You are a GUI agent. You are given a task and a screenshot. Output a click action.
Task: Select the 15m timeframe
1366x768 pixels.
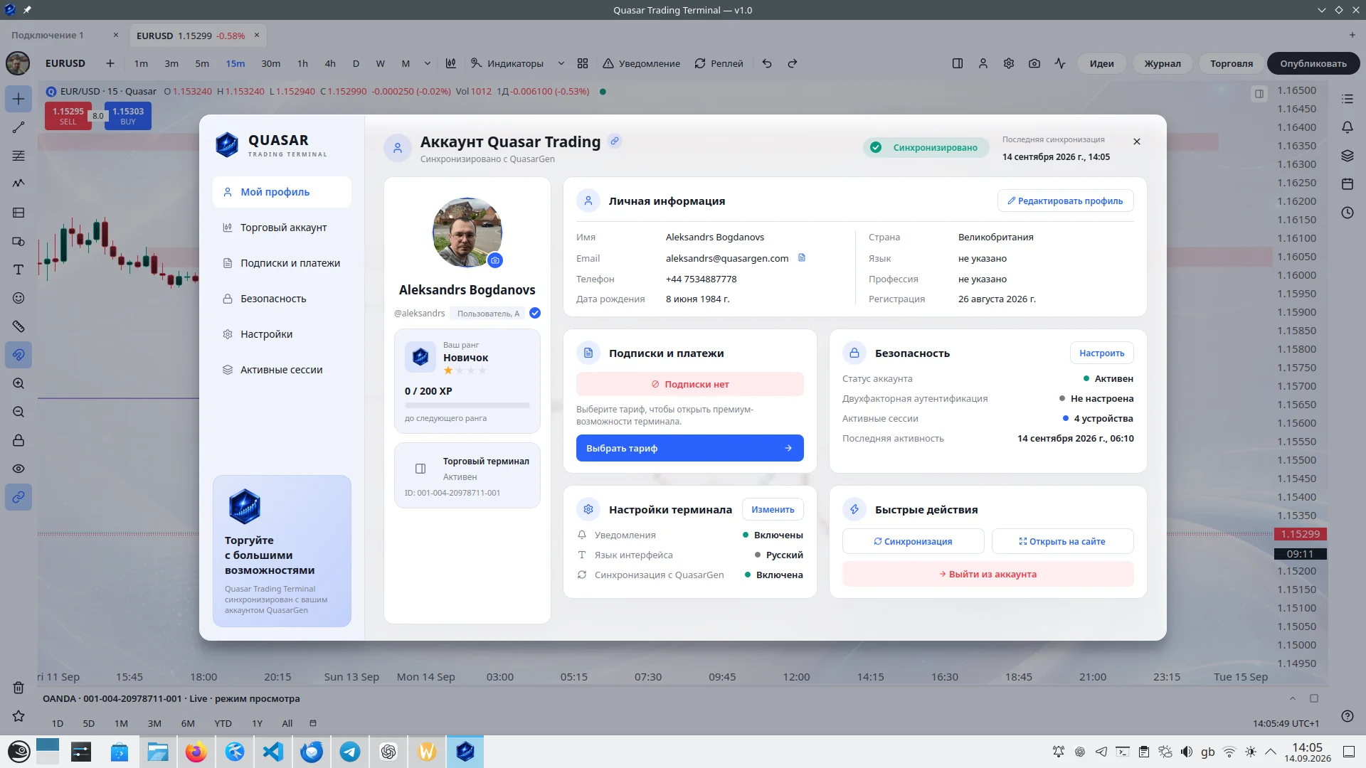[x=235, y=63]
